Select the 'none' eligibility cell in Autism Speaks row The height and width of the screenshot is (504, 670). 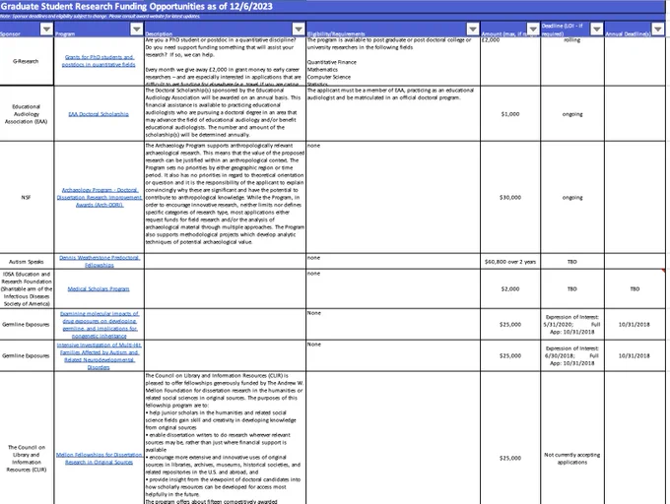[x=393, y=262]
